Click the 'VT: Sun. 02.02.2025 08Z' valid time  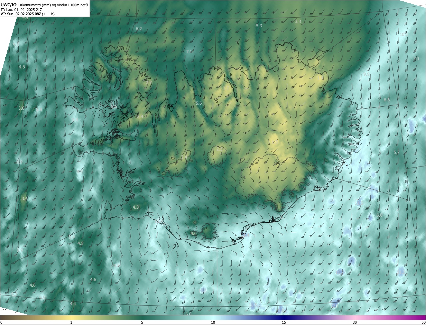click(20, 14)
